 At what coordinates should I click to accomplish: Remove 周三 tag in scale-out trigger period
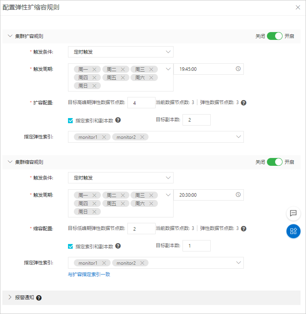click(151, 70)
